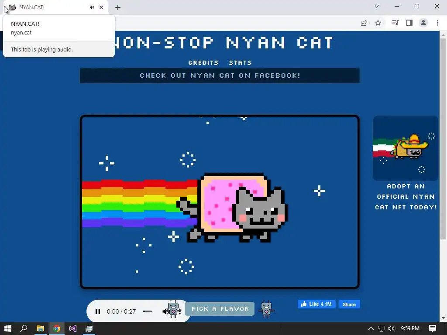Like the page with Facebook Like button

tap(316, 304)
